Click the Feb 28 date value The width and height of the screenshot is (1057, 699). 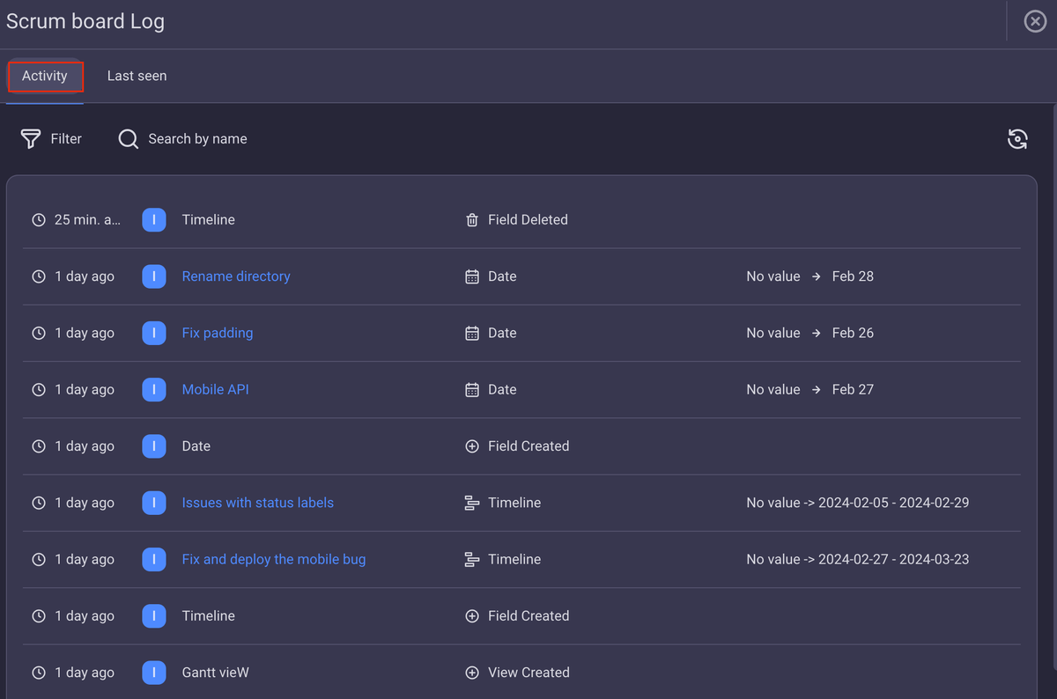click(x=852, y=276)
